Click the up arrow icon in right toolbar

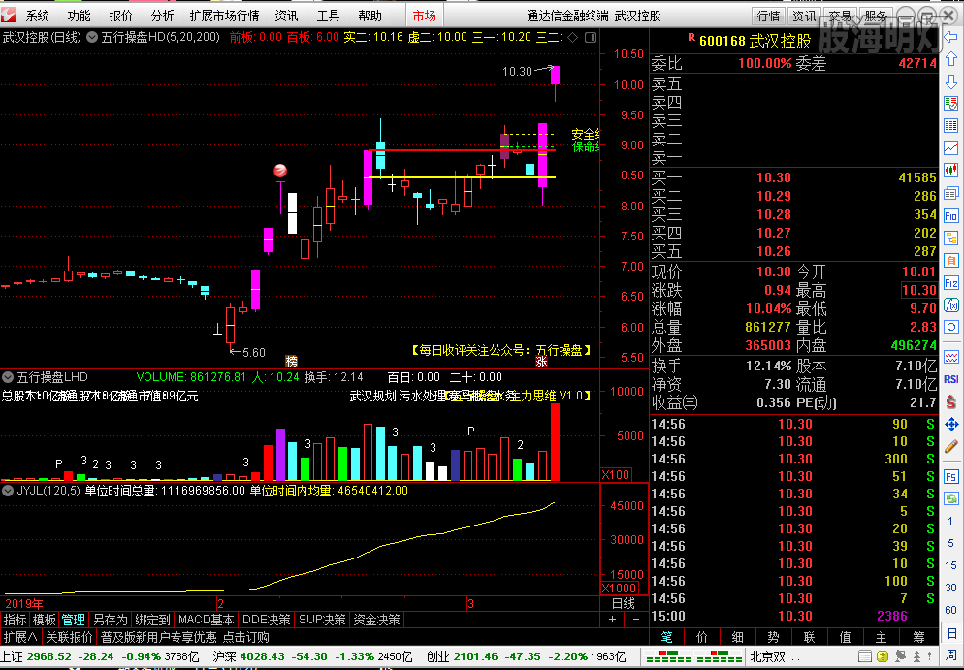point(951,59)
